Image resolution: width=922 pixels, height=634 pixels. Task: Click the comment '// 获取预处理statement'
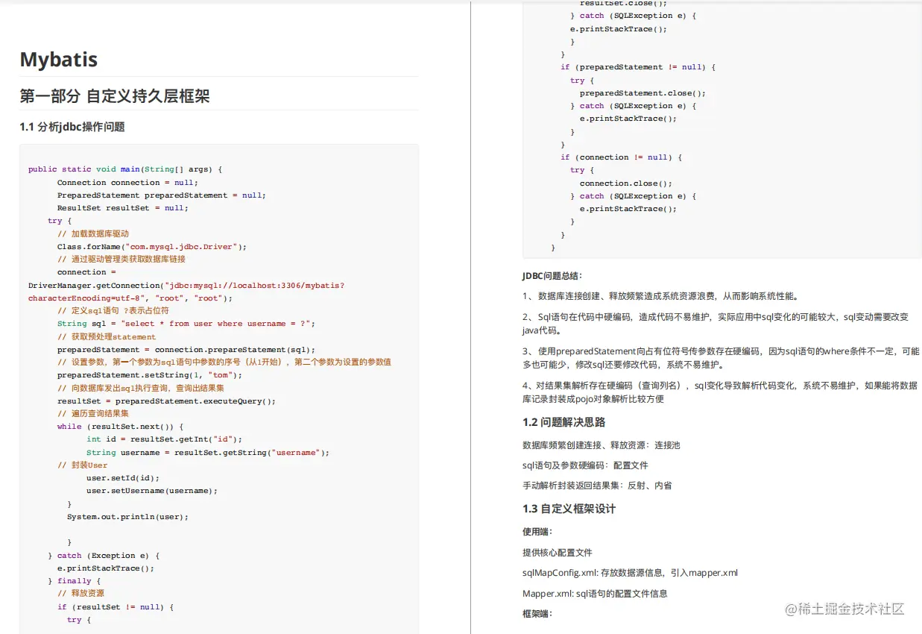click(107, 337)
